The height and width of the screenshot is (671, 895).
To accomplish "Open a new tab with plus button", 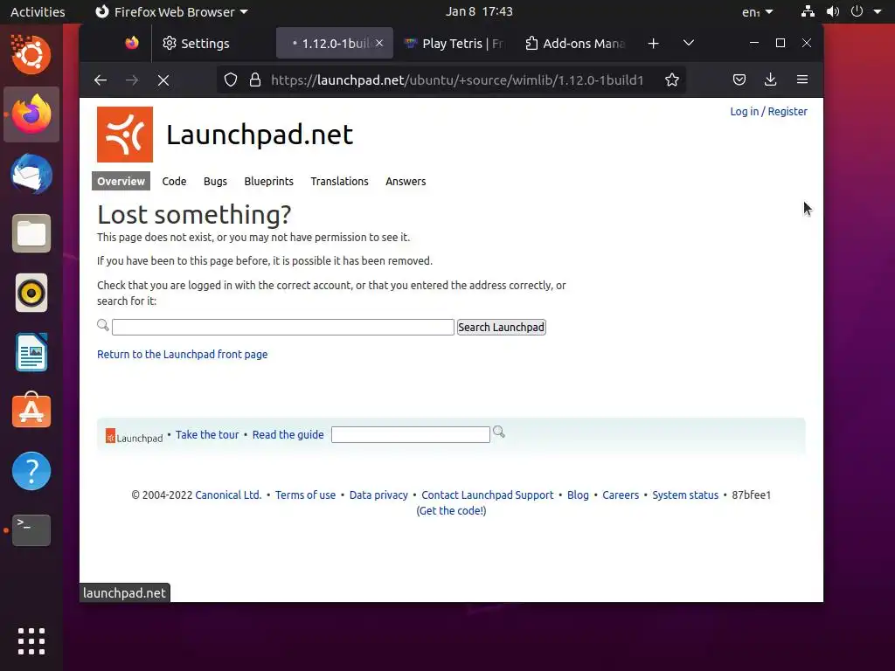I will click(654, 44).
